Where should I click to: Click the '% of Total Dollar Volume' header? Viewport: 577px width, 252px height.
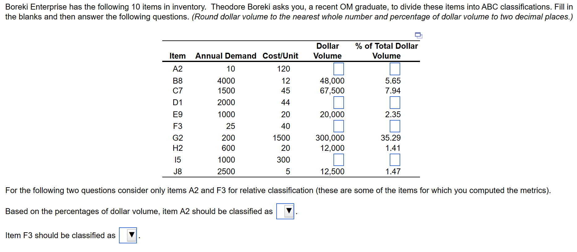coord(386,51)
